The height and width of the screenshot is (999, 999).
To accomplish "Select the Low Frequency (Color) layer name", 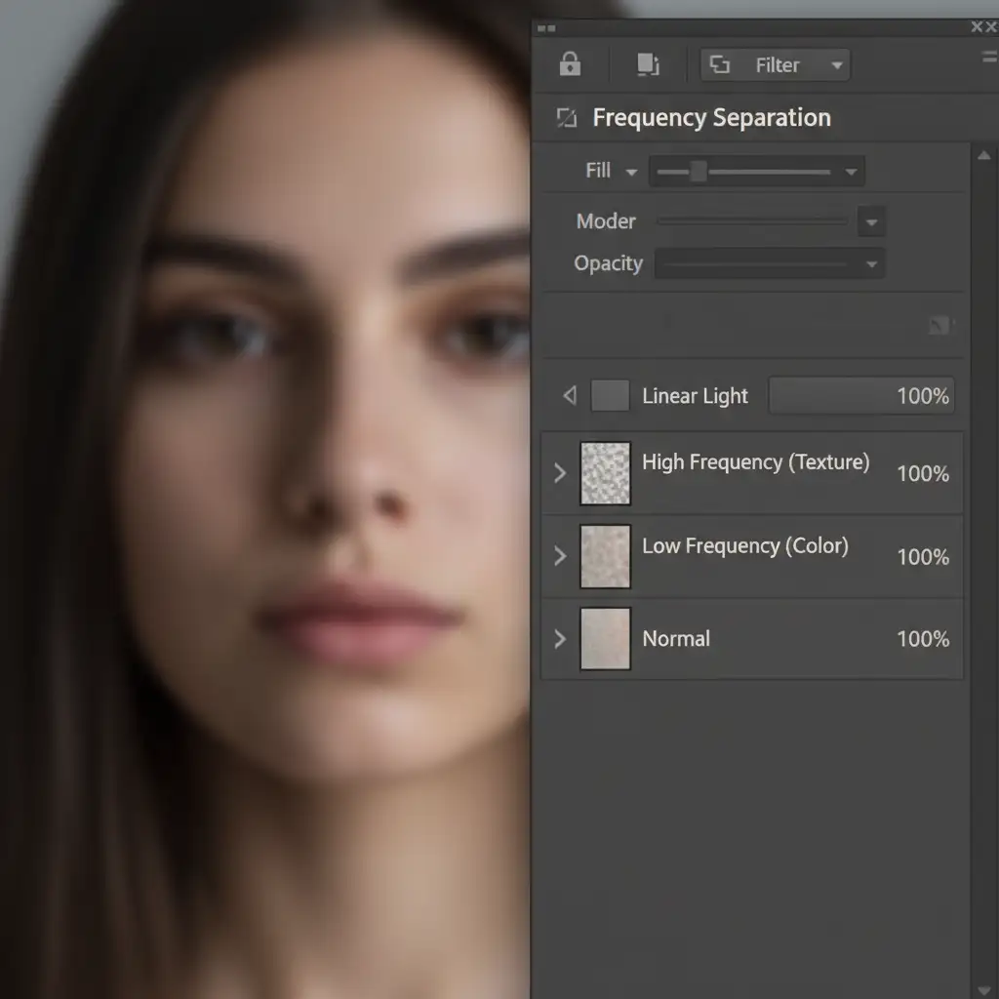I will click(744, 546).
